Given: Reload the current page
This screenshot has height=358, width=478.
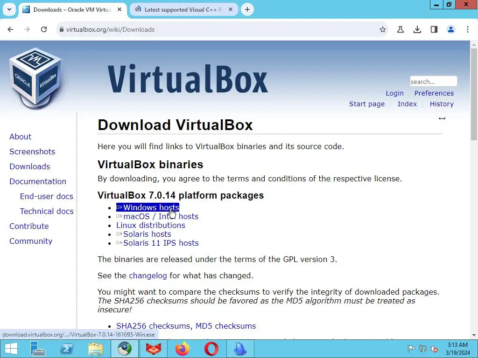Looking at the screenshot, I should [44, 29].
